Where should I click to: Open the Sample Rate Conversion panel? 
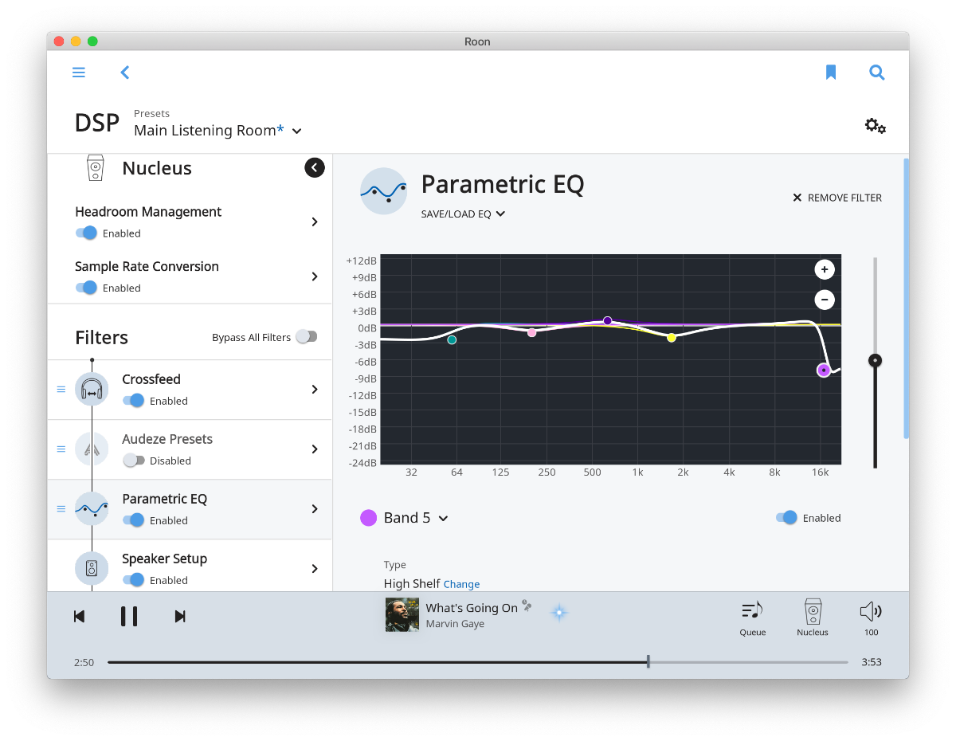click(314, 276)
